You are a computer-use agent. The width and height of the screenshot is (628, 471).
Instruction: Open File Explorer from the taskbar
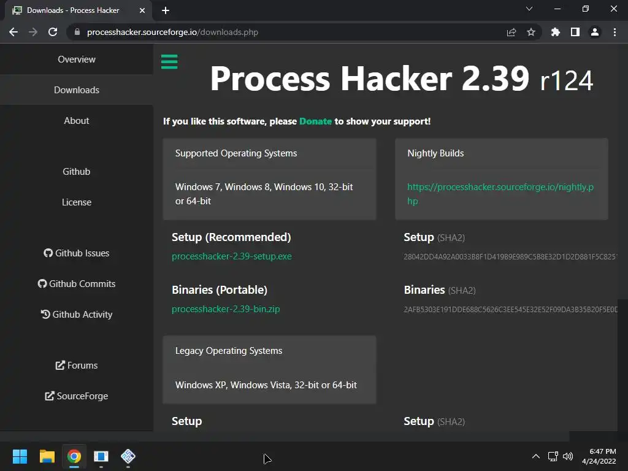pos(47,456)
